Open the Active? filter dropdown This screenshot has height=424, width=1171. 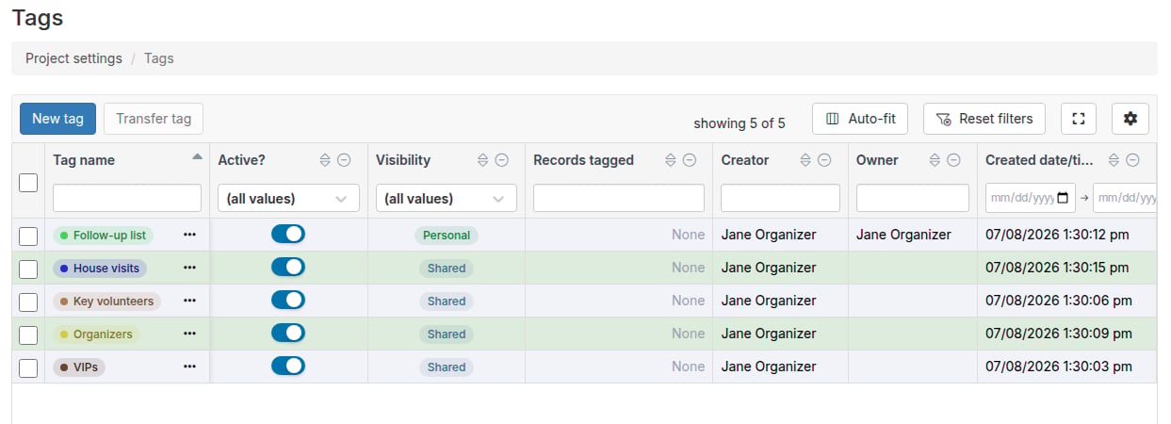[x=288, y=198]
